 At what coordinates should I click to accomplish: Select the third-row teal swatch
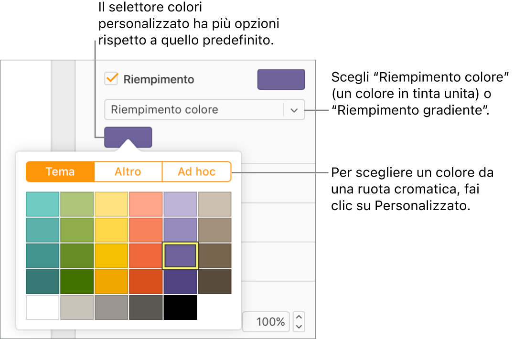click(x=43, y=256)
